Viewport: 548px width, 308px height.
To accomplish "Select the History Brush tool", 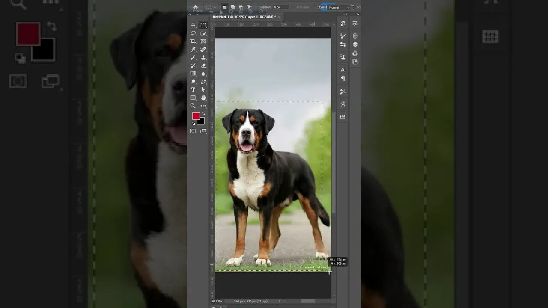I will click(193, 65).
